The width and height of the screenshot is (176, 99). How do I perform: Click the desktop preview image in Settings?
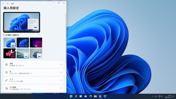[x=21, y=22]
